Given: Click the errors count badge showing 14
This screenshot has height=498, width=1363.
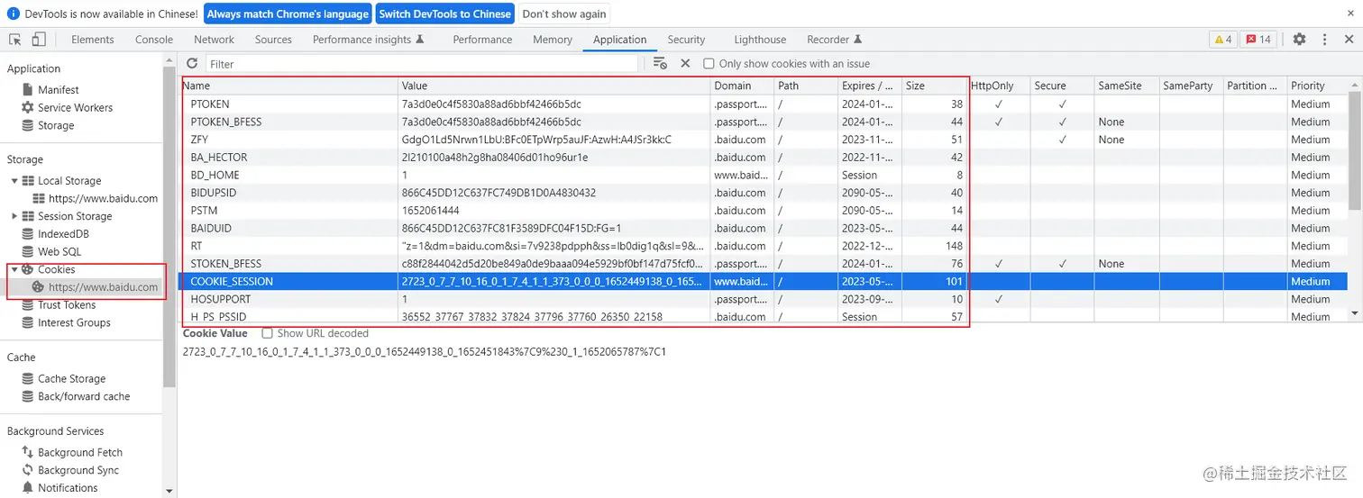Looking at the screenshot, I should click(1258, 40).
